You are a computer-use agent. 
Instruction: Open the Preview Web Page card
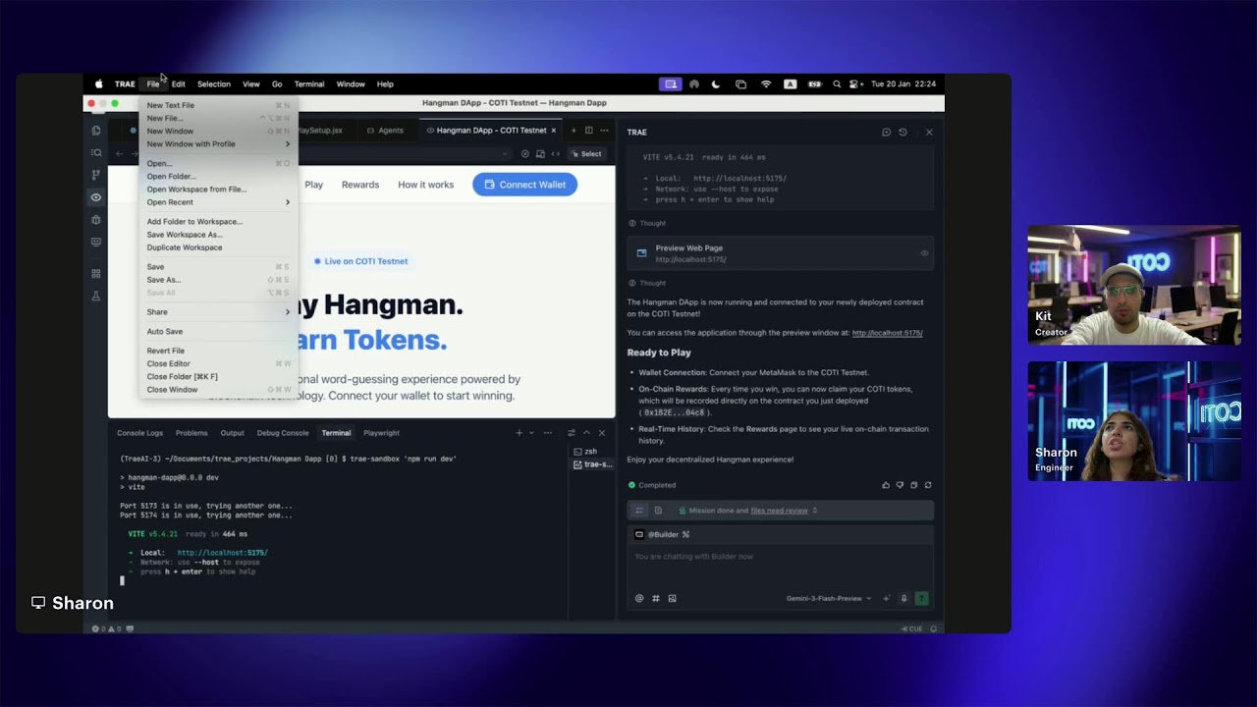coord(781,253)
